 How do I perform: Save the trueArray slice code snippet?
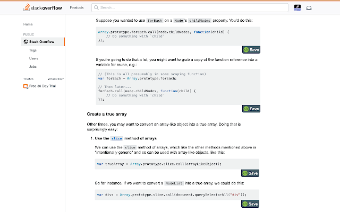click(250, 173)
